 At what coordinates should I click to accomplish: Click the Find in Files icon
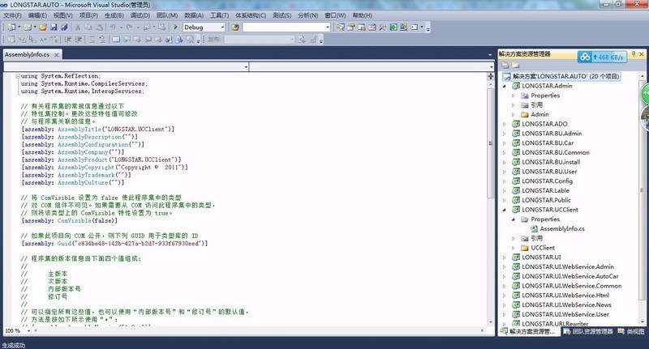coord(235,28)
